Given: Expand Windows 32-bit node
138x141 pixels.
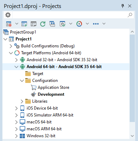Looking at the screenshot, I should (16, 136).
